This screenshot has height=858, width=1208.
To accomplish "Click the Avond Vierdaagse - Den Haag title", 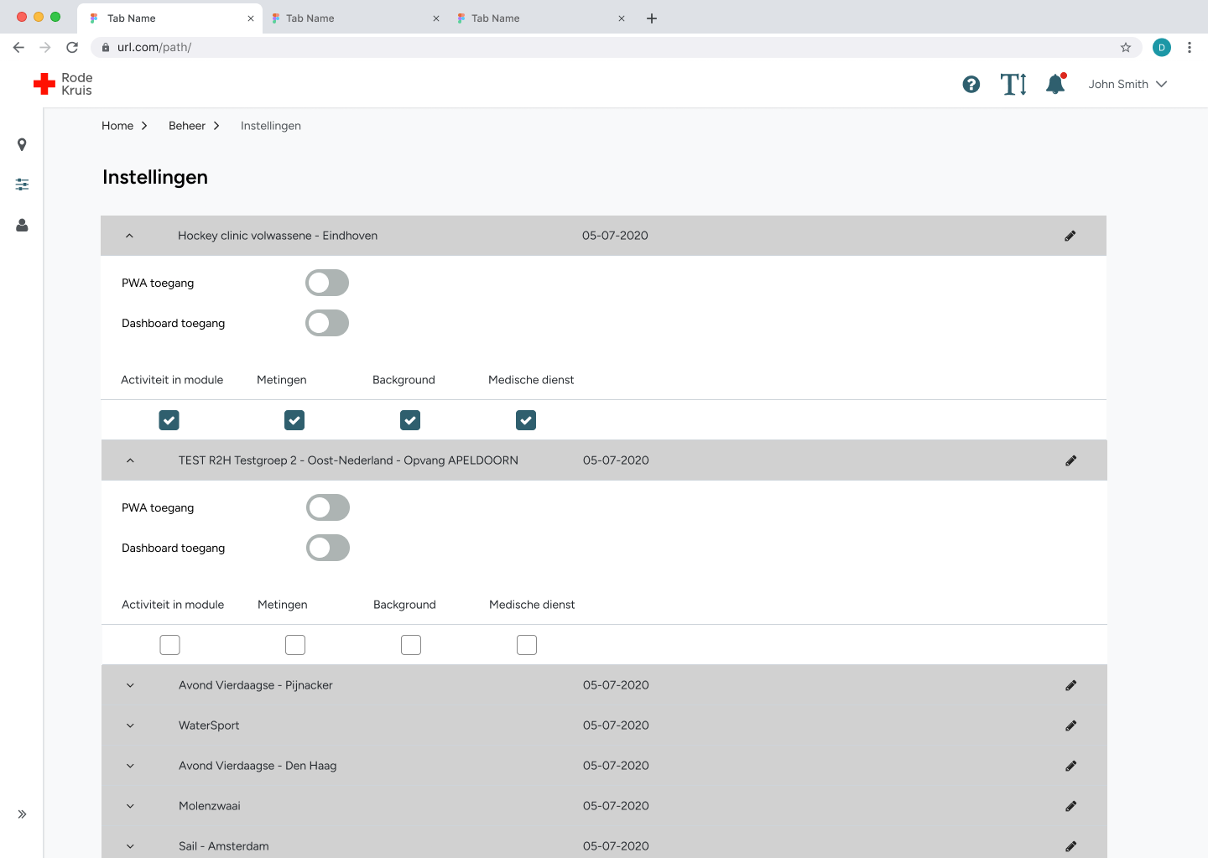I will coord(258,766).
